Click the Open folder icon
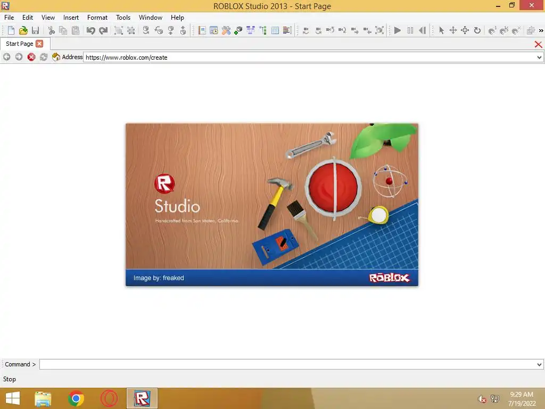This screenshot has width=545, height=409. (23, 30)
